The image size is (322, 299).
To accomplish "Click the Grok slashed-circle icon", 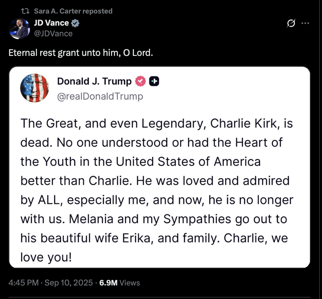I will 291,24.
